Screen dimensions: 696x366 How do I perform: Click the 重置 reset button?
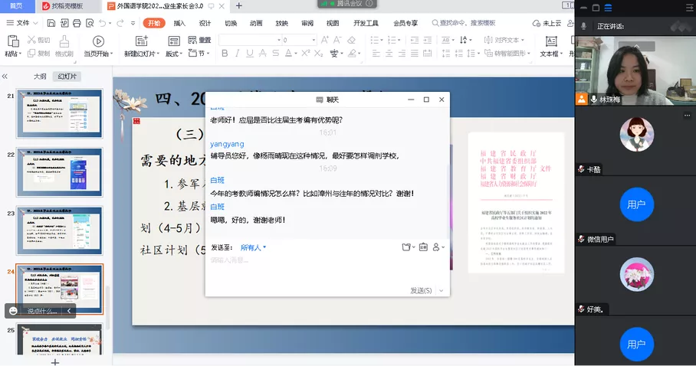pyautogui.click(x=200, y=40)
